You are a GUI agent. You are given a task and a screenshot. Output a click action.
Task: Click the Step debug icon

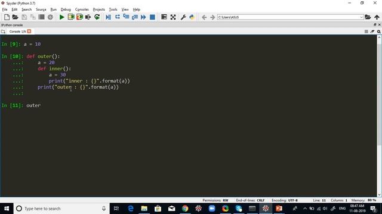pyautogui.click(x=118, y=17)
